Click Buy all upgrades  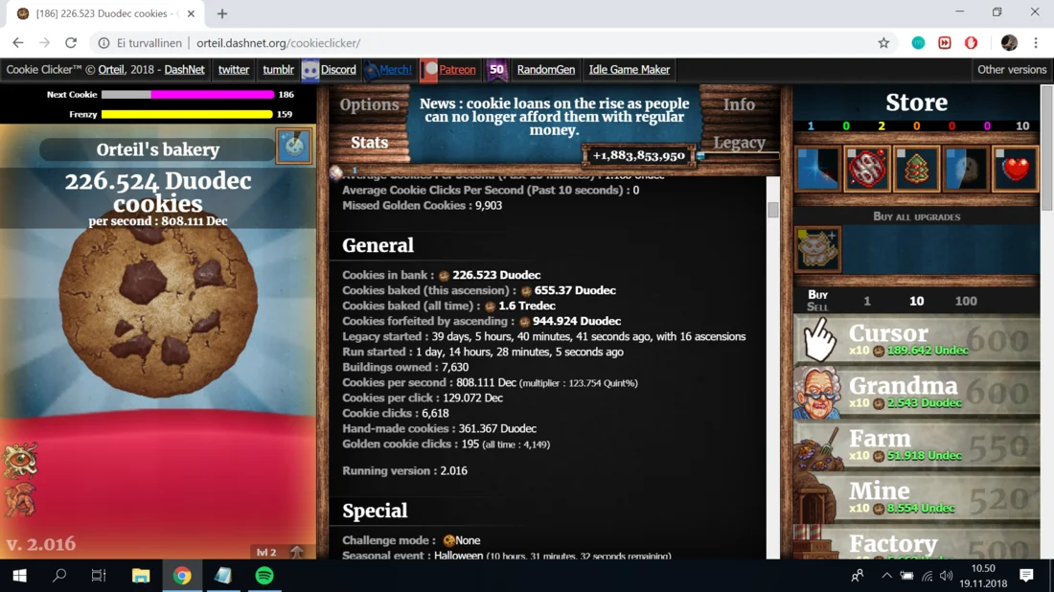(x=916, y=216)
